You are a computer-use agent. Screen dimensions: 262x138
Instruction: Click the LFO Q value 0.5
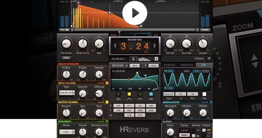click(x=180, y=94)
